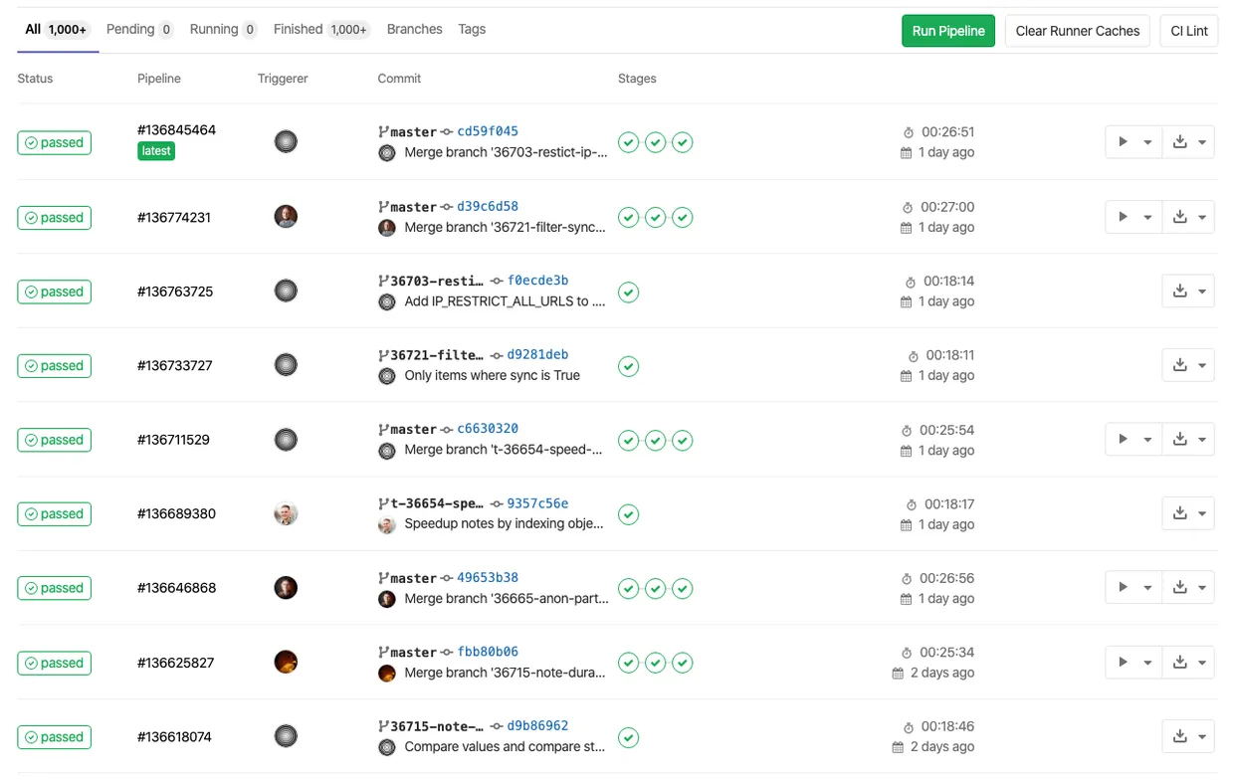Open manual actions dropdown for pipeline #136845464

[x=1133, y=142]
